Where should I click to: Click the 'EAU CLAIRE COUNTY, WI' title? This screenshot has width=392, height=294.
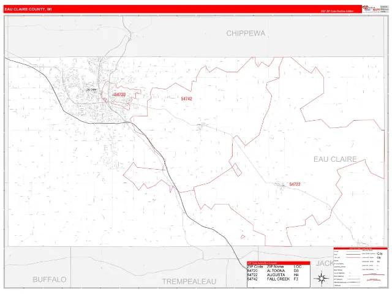click(28, 9)
